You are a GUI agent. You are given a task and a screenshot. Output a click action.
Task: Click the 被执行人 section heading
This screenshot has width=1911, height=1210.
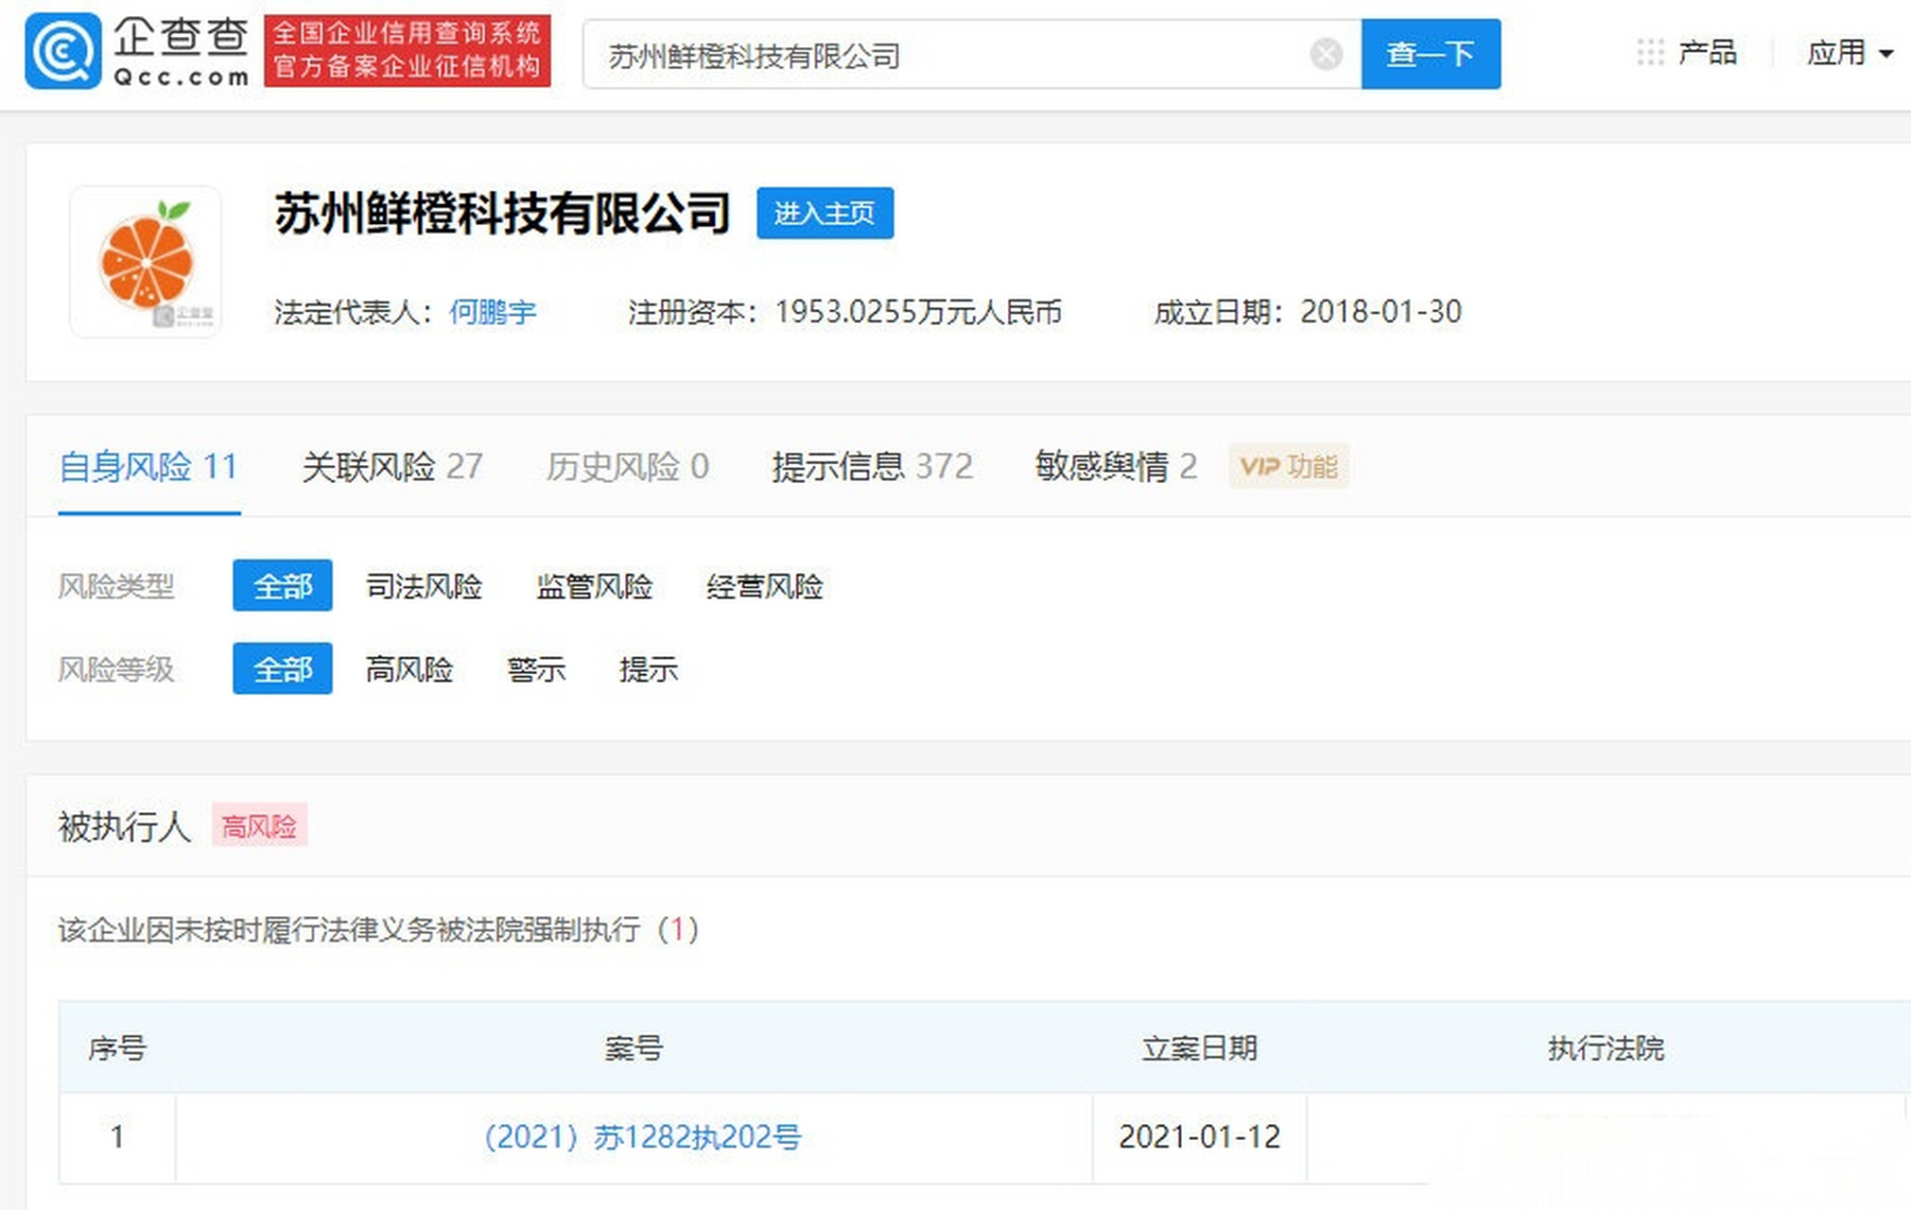(124, 827)
